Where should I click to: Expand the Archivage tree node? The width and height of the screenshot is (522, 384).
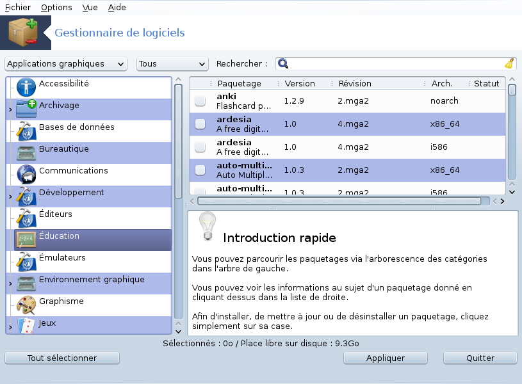(10, 109)
